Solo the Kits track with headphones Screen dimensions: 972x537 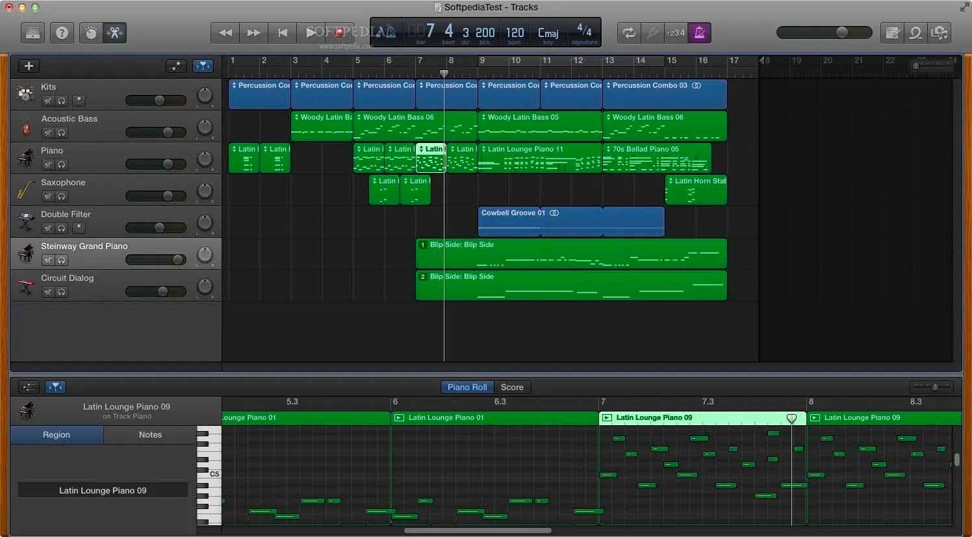click(62, 101)
